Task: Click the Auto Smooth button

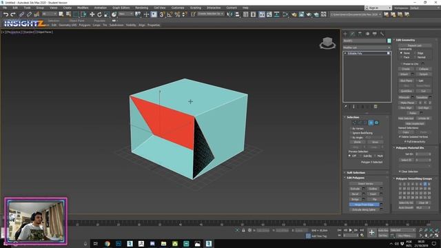Action: point(406,208)
